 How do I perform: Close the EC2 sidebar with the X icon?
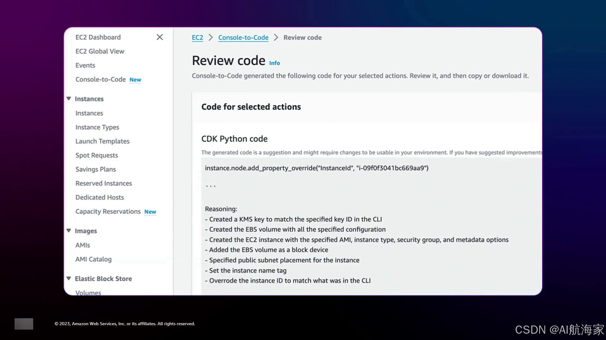pos(160,37)
